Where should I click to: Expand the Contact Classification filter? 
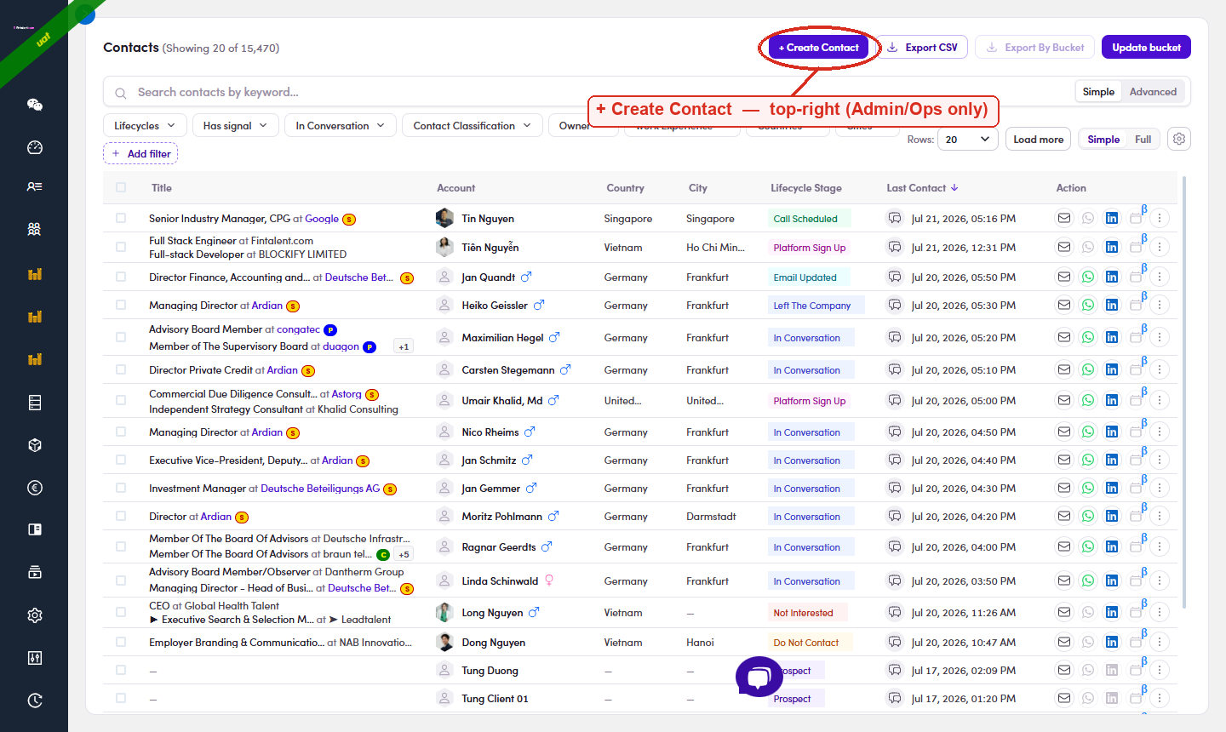pos(472,125)
